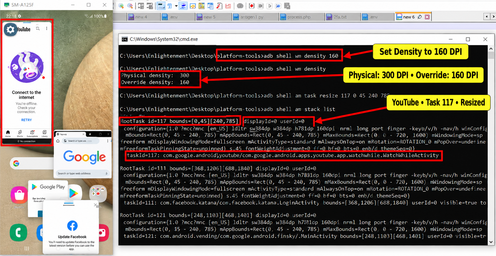Screen dimensions: 496x256
Task: Open the YouTube Shorts tab
Action: [x=20, y=134]
